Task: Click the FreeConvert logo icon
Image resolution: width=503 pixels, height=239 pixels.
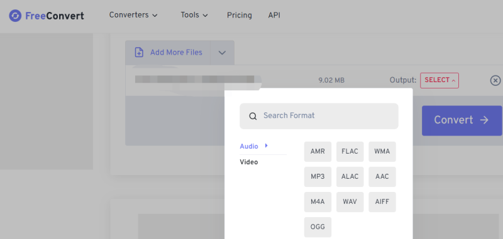Action: 15,16
